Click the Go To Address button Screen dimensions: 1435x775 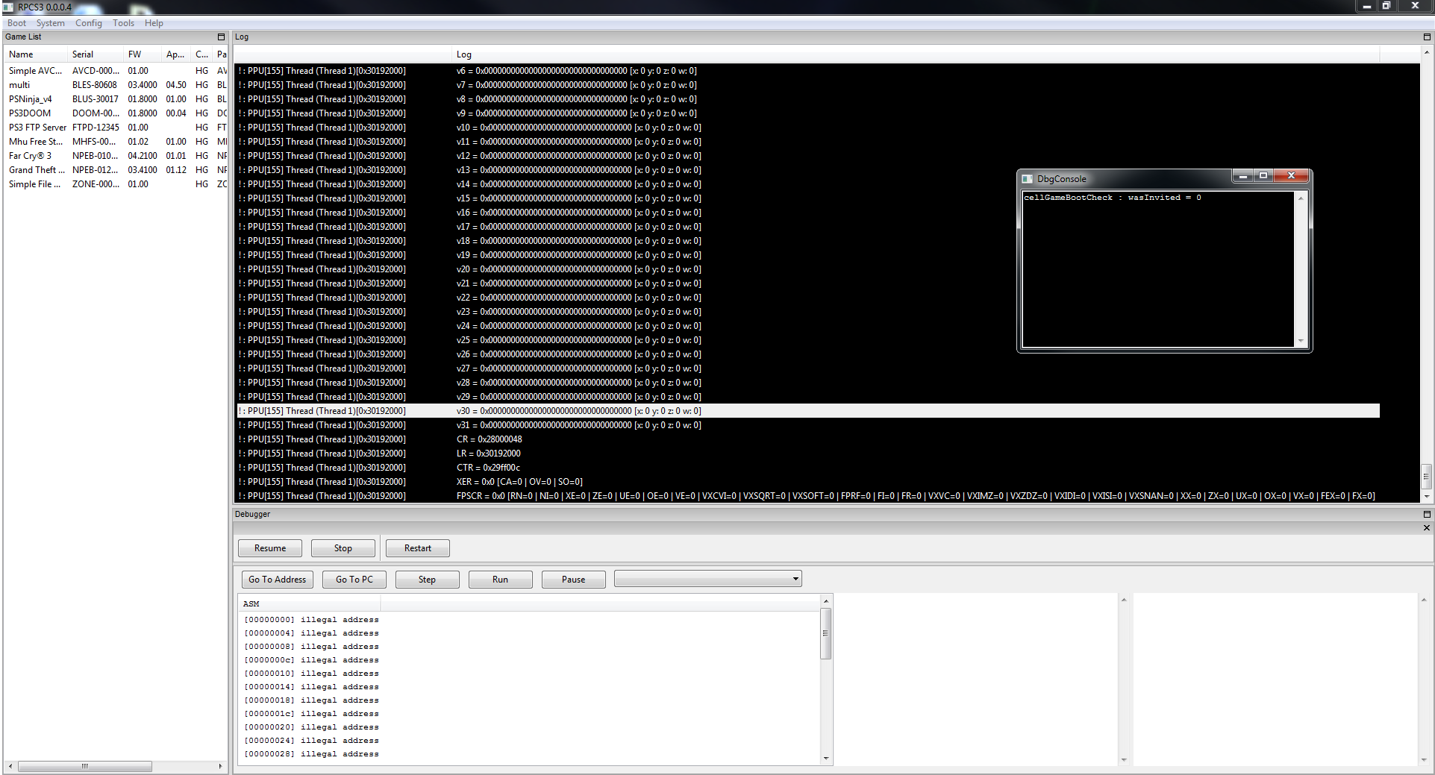pyautogui.click(x=277, y=580)
